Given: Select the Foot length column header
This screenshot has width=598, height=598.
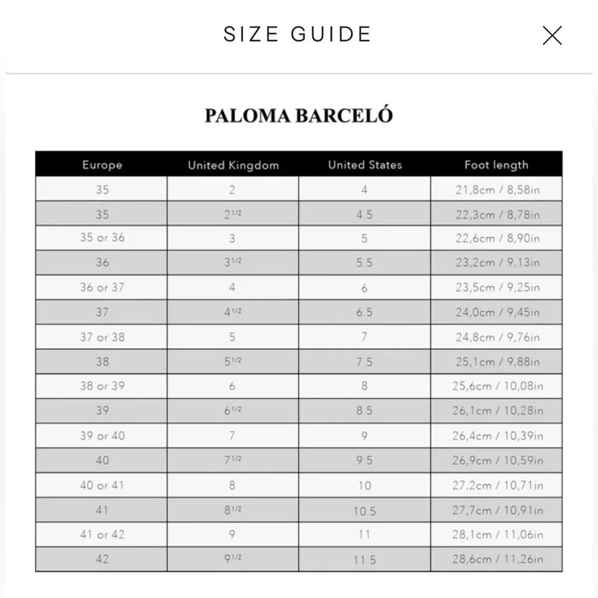Looking at the screenshot, I should pos(496,165).
